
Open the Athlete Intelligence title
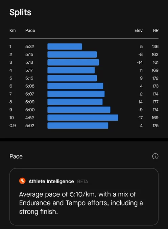(x=51, y=182)
